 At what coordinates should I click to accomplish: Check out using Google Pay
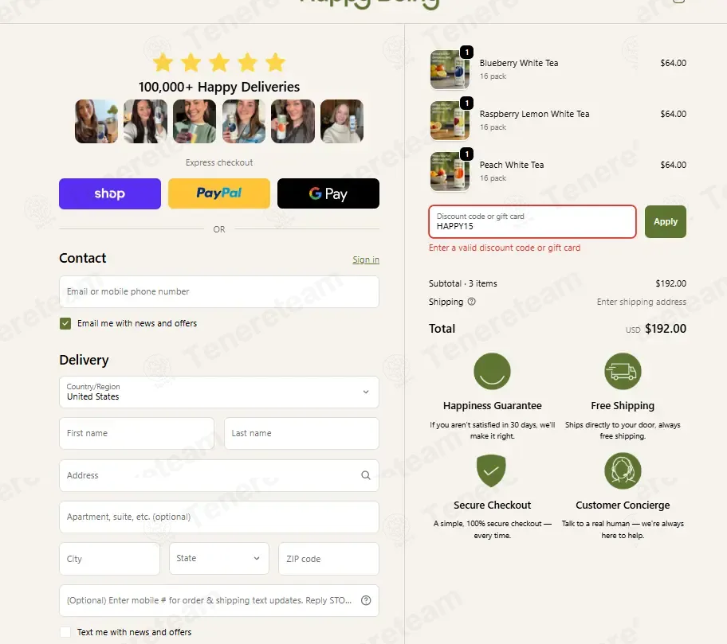[328, 193]
